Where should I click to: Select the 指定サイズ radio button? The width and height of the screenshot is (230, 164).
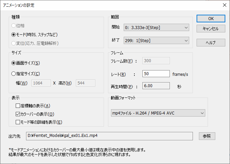point(14,74)
